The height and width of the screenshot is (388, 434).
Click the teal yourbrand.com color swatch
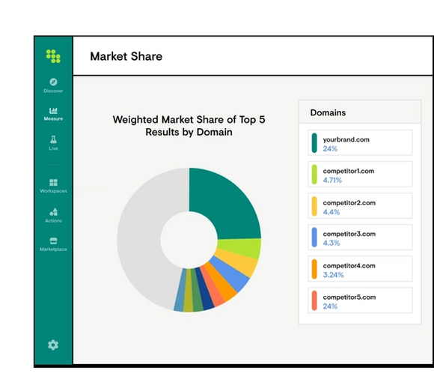314,143
